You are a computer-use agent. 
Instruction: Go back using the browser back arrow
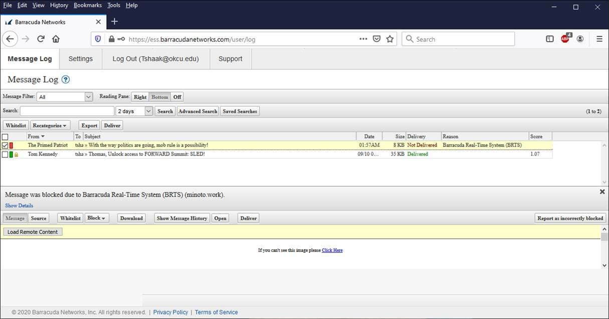tap(10, 39)
